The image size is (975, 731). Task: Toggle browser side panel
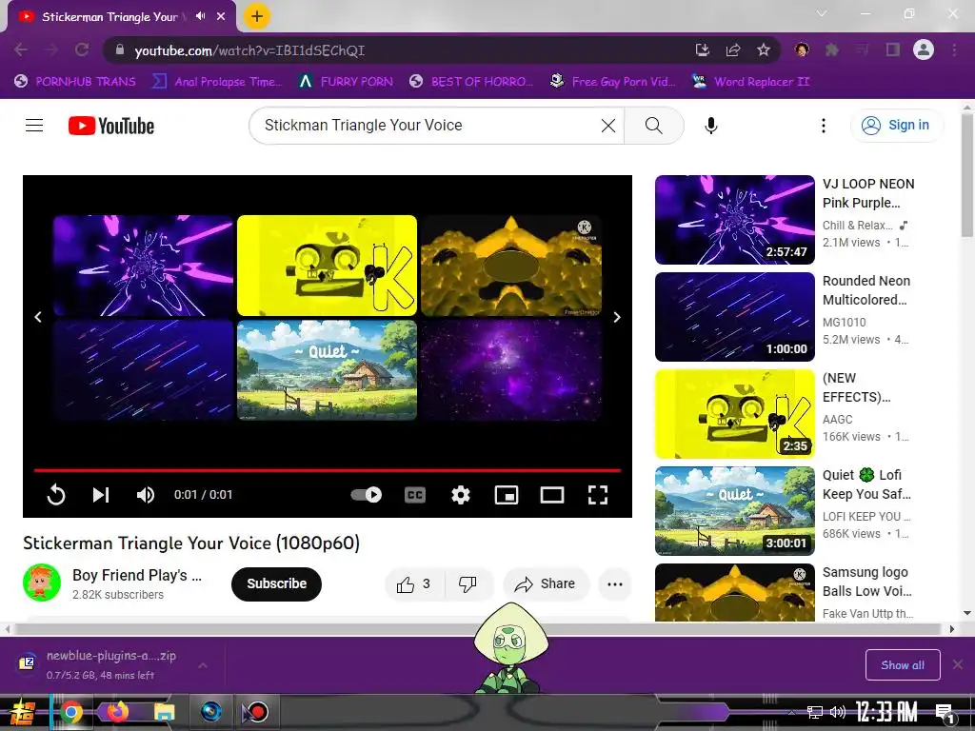(x=893, y=49)
